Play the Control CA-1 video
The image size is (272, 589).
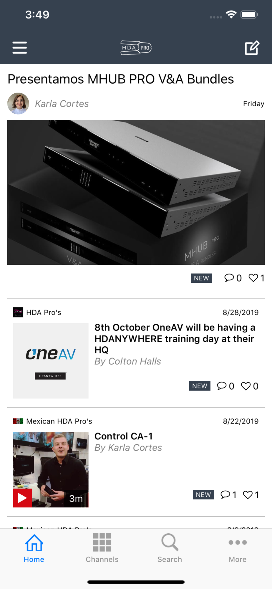[23, 498]
